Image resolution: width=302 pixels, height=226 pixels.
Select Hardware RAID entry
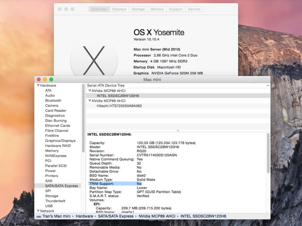coord(58,146)
